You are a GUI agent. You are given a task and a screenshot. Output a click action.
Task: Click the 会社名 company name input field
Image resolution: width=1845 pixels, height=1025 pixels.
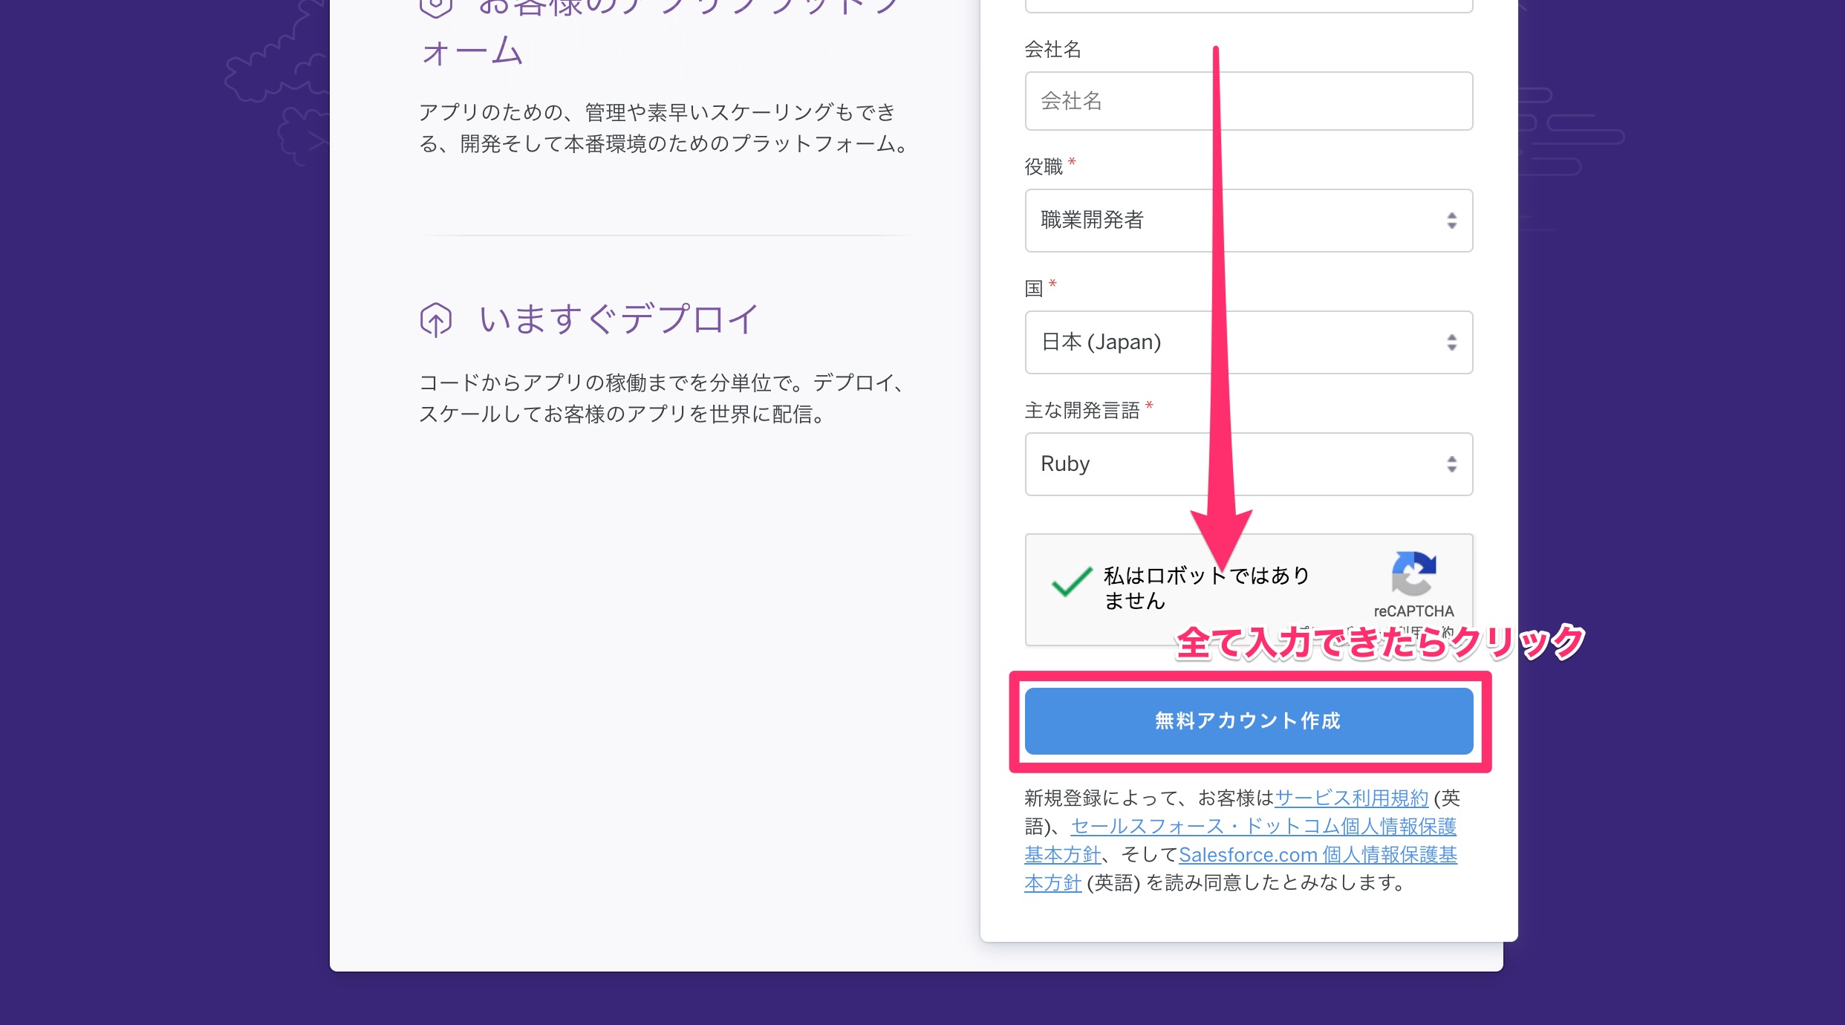[x=1249, y=101]
